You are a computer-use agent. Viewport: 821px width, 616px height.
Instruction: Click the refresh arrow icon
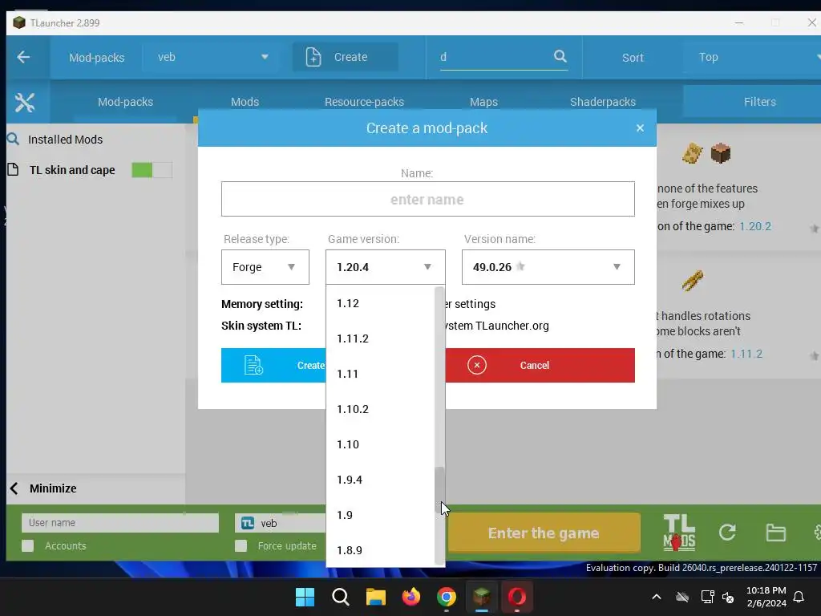click(x=727, y=533)
